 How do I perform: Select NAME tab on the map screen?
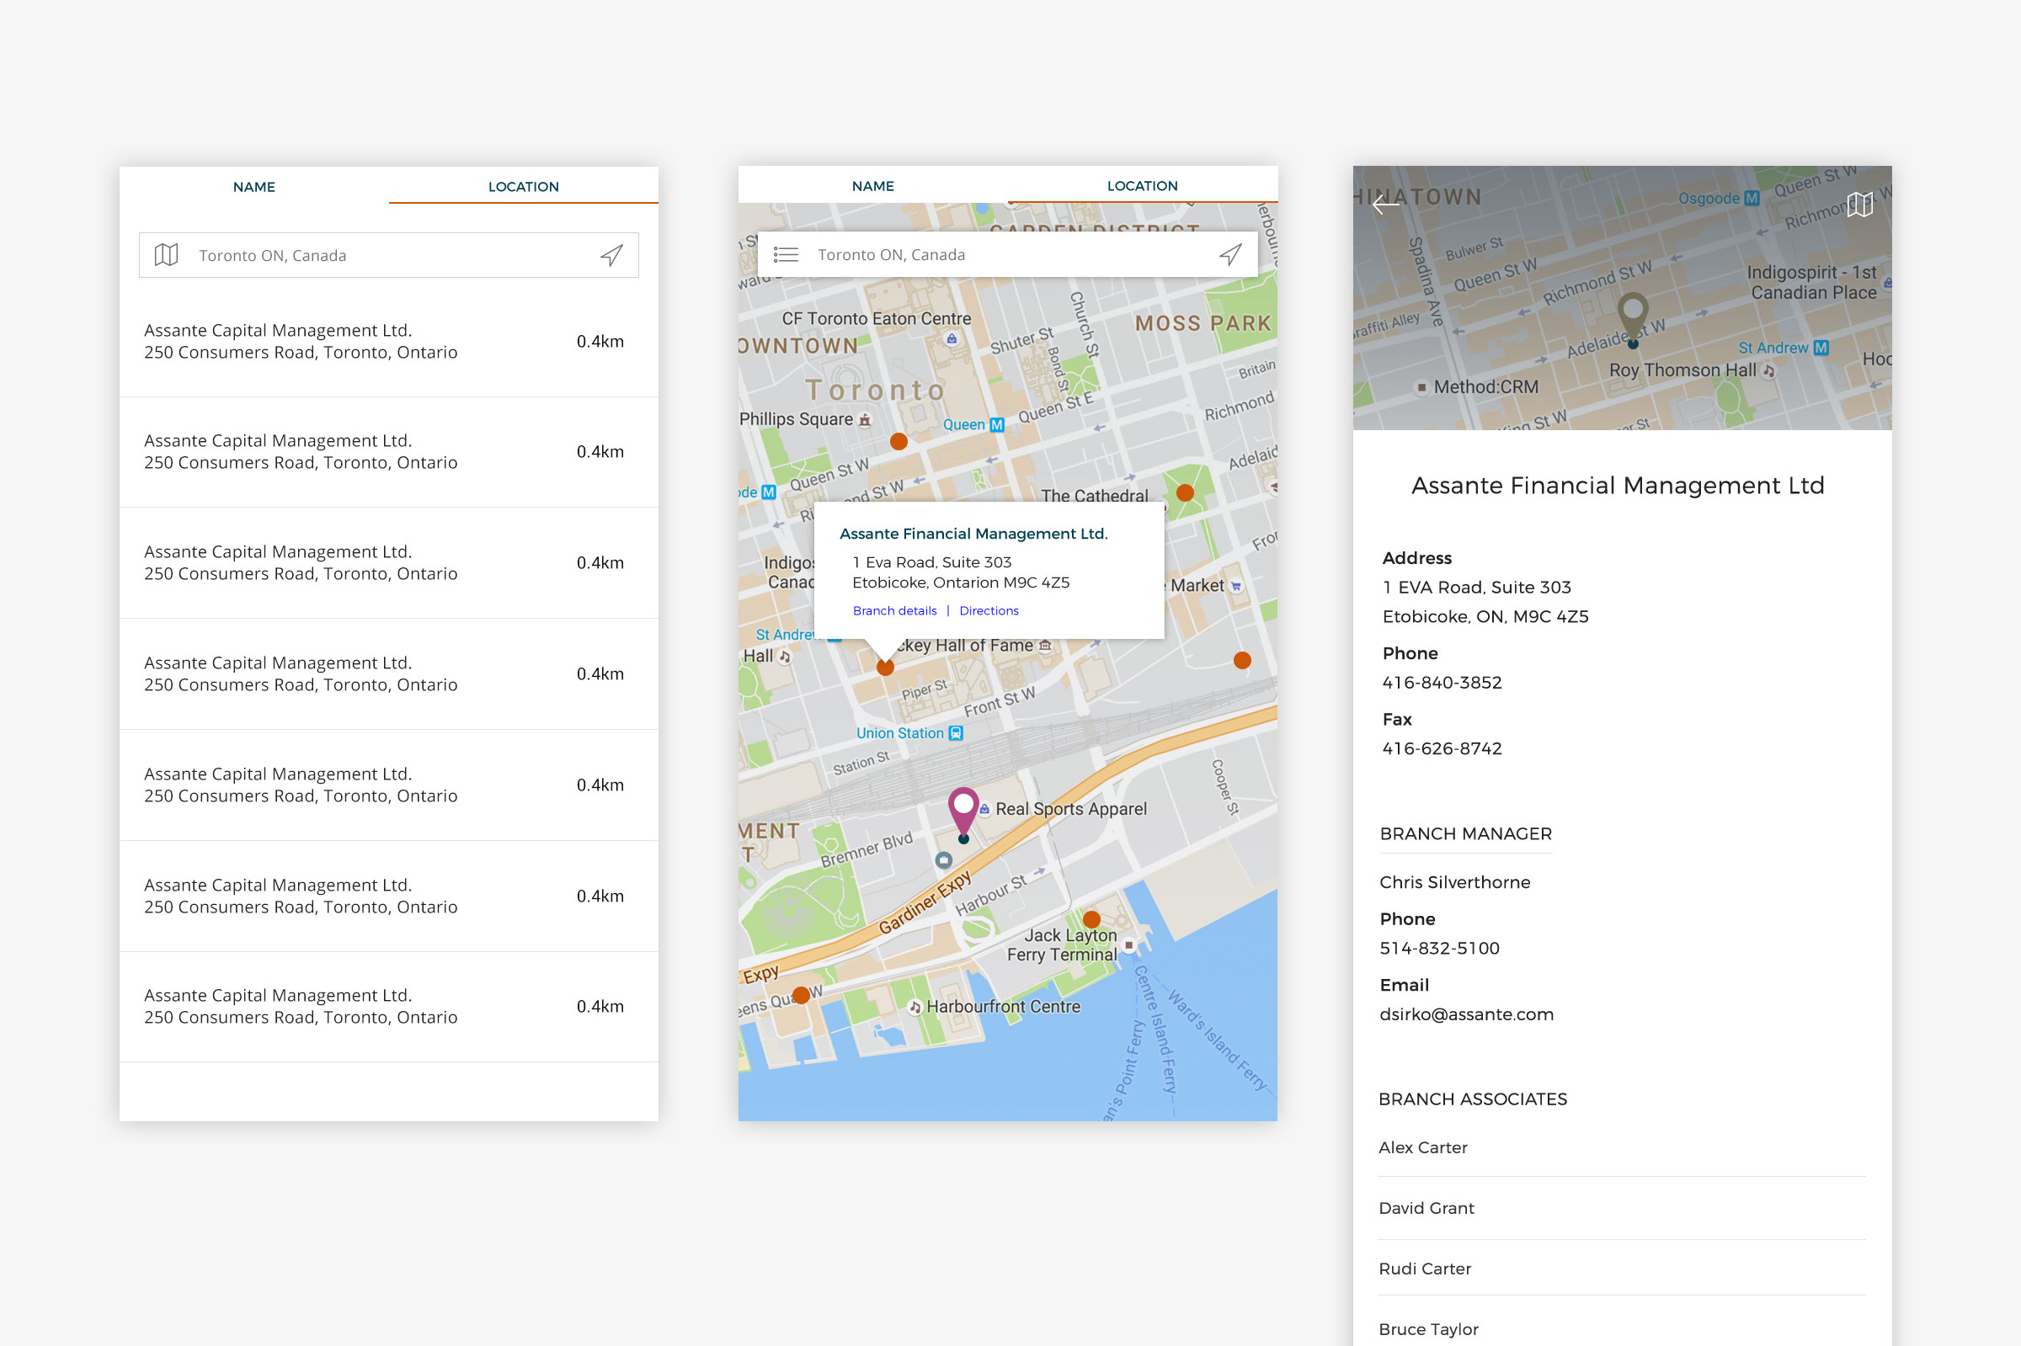point(873,185)
